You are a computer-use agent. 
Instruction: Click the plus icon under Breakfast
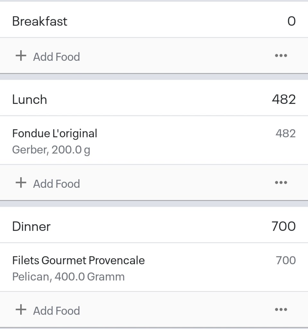tap(21, 56)
